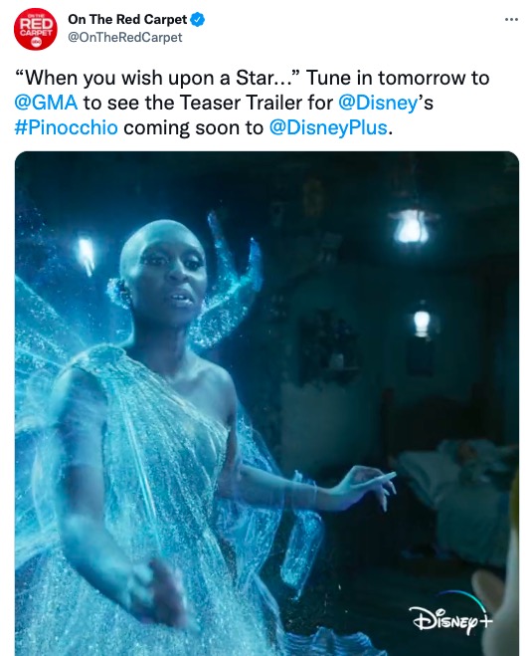Click the blue verified badge icon
This screenshot has width=532, height=656.
click(197, 19)
